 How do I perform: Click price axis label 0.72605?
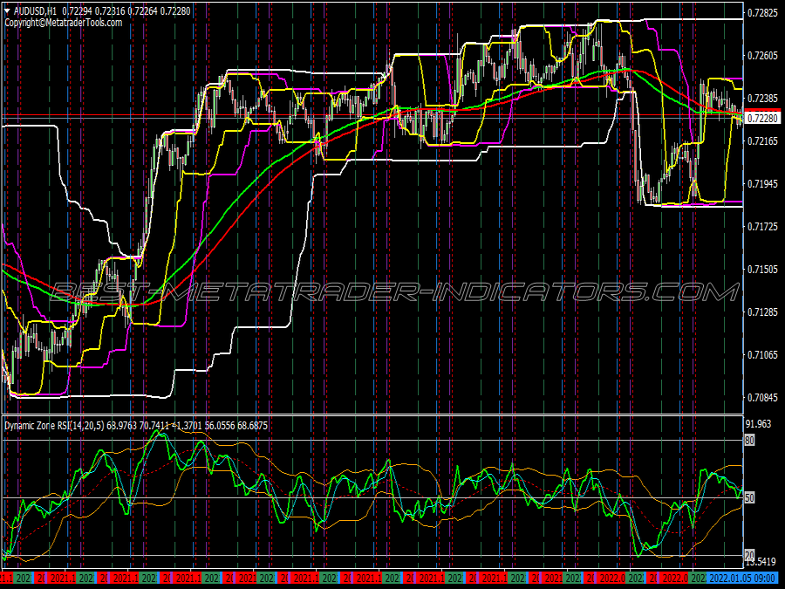point(762,56)
